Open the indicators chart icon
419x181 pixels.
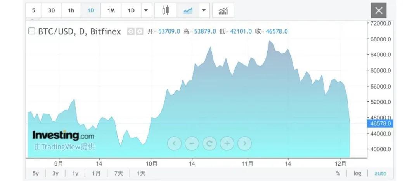(x=223, y=10)
